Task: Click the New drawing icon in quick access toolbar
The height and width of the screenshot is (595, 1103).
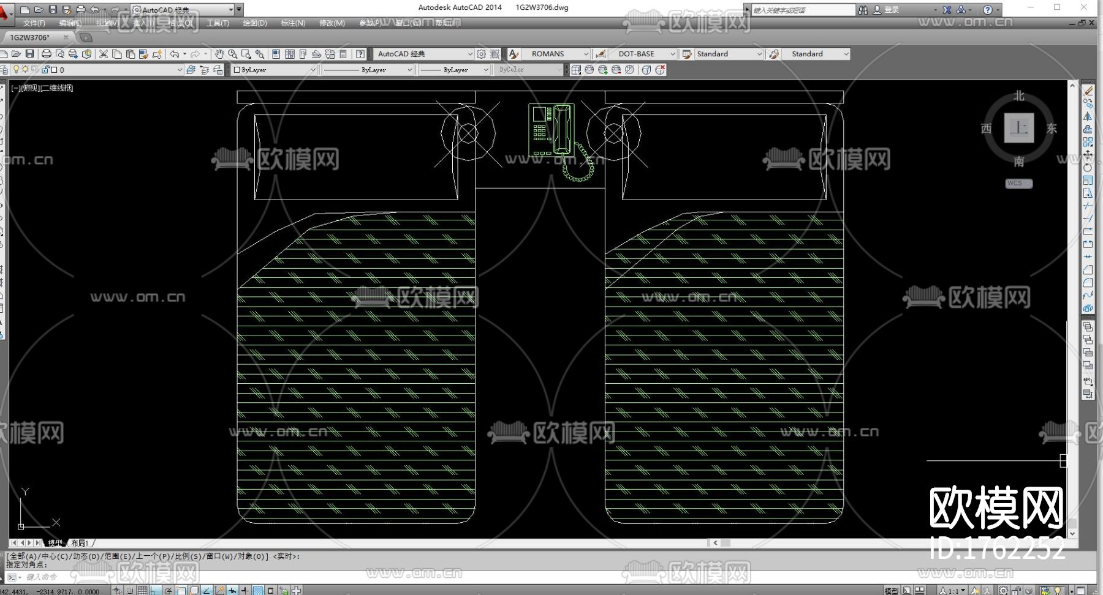Action: pos(25,10)
